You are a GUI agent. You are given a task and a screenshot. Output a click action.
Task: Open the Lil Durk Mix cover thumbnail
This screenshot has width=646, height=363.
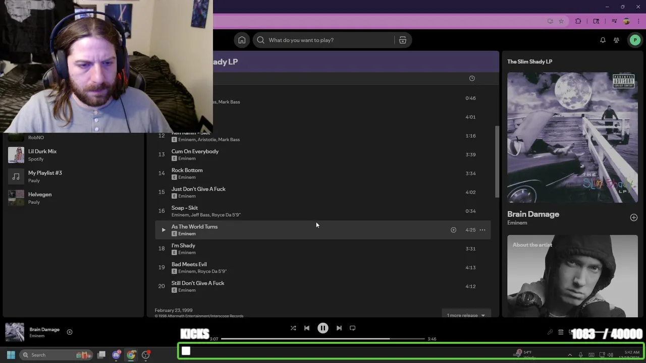[16, 155]
